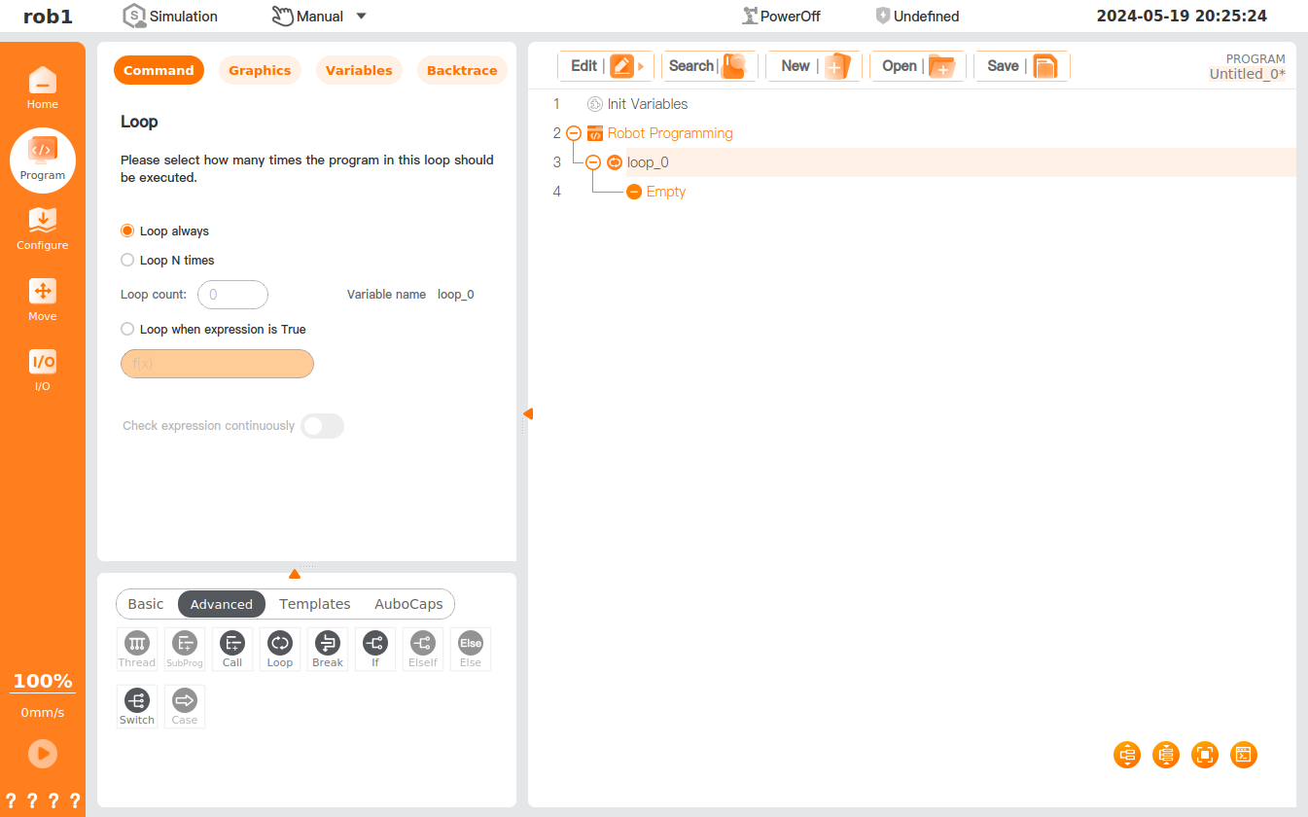Collapse the Robot Programming tree node
Viewport: 1308px width, 817px height.
(x=574, y=133)
